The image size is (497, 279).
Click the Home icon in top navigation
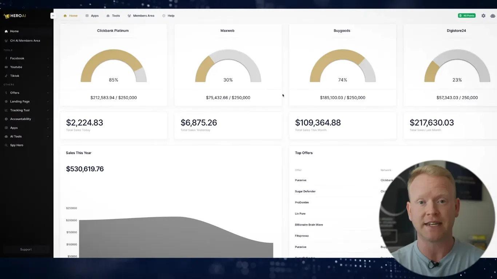tap(65, 16)
